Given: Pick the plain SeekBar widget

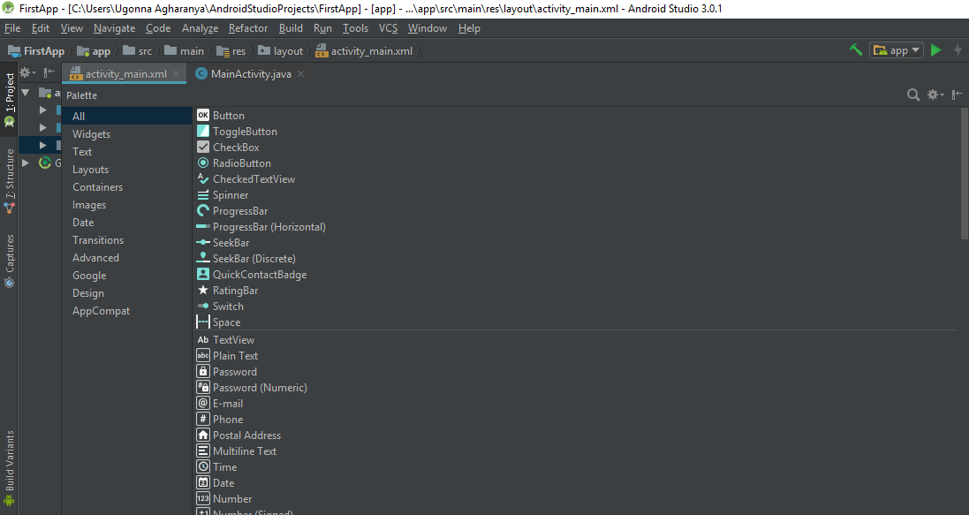Looking at the screenshot, I should click(223, 243).
